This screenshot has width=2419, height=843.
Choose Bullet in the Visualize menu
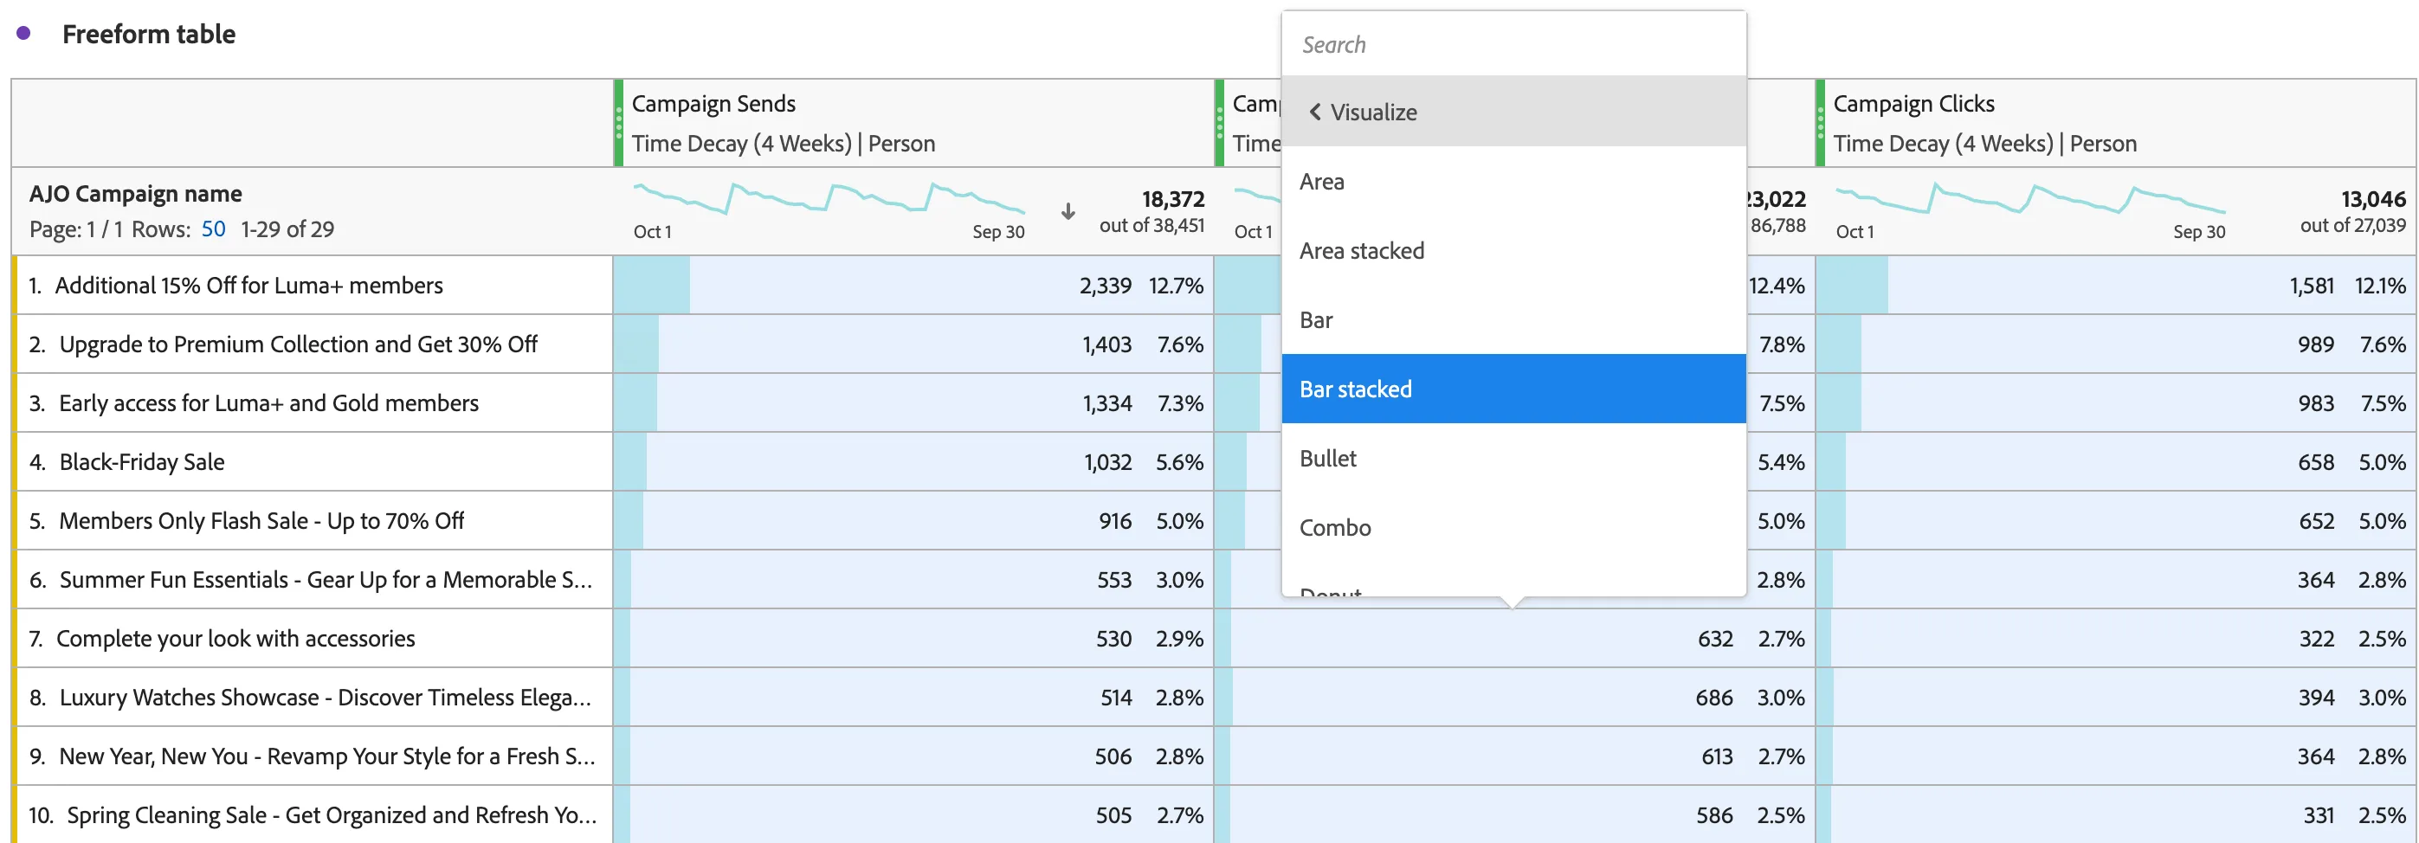tap(1513, 458)
